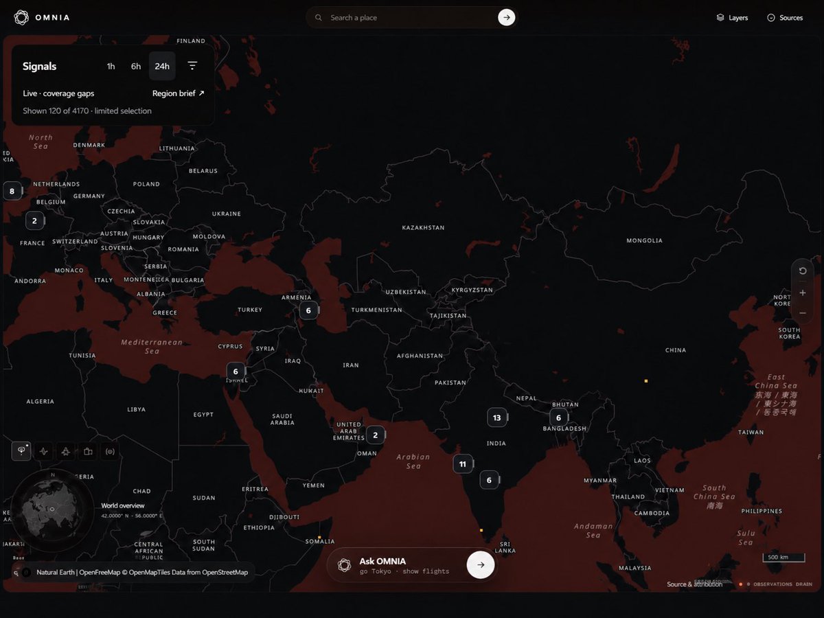
Task: Select the 24h time range
Action: [162, 67]
